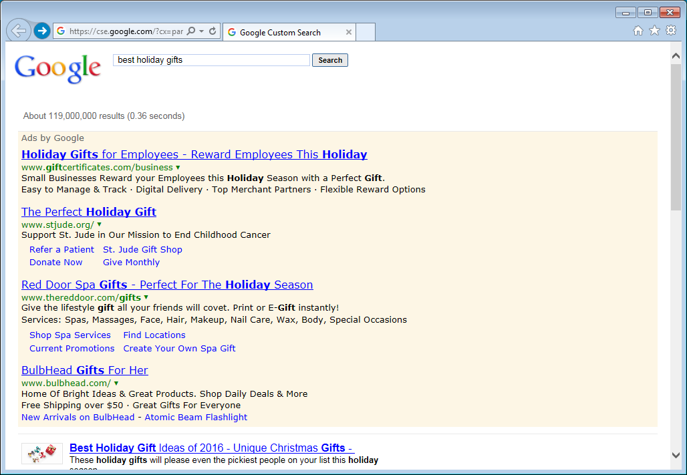Click the 'Ads by Google' label

click(x=53, y=138)
